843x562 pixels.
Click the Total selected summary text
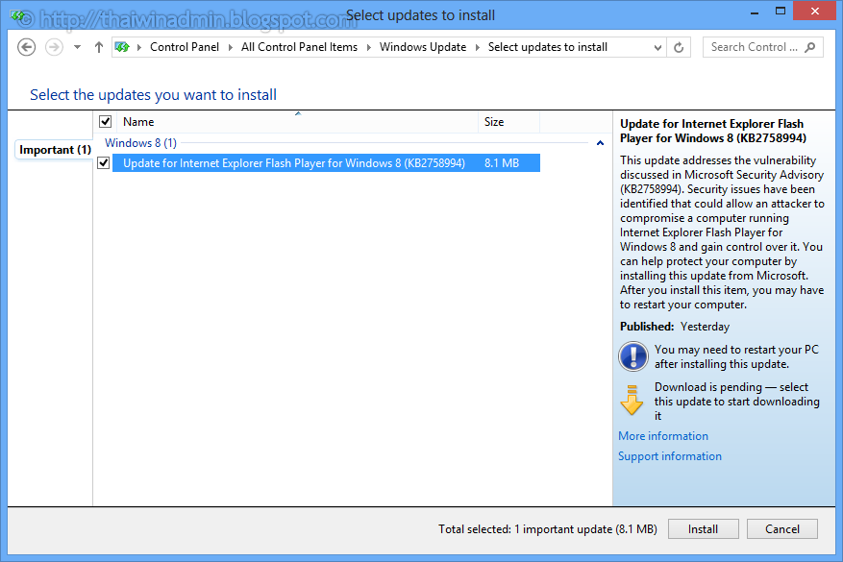point(547,529)
